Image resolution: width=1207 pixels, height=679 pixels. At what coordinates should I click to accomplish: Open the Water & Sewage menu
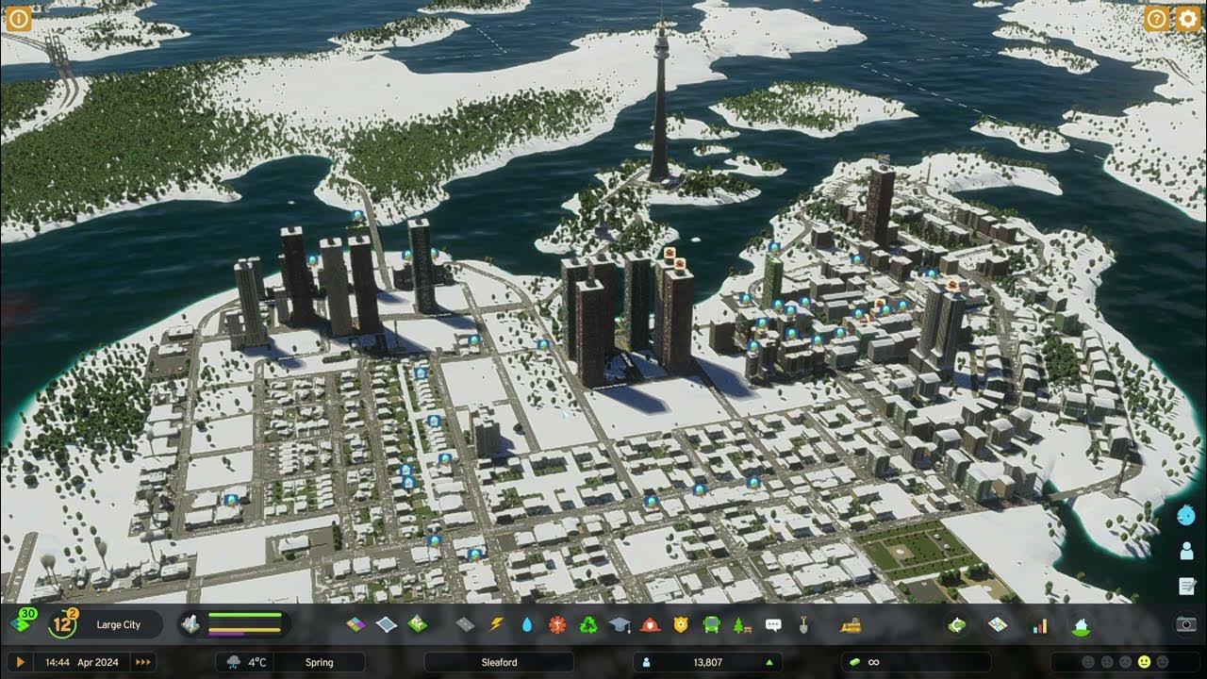coord(527,622)
